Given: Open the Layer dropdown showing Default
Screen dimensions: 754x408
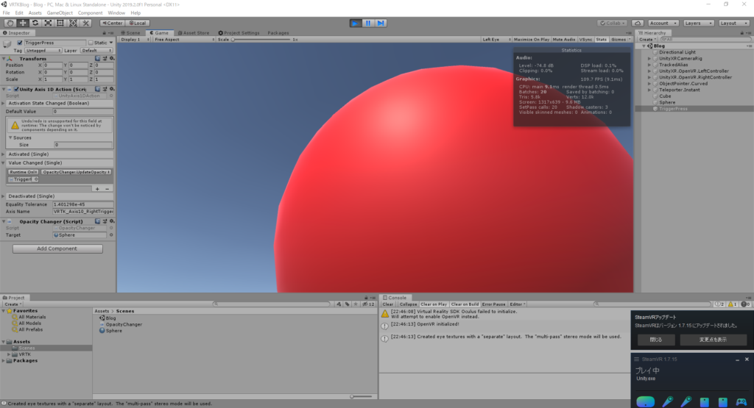Looking at the screenshot, I should coord(96,51).
